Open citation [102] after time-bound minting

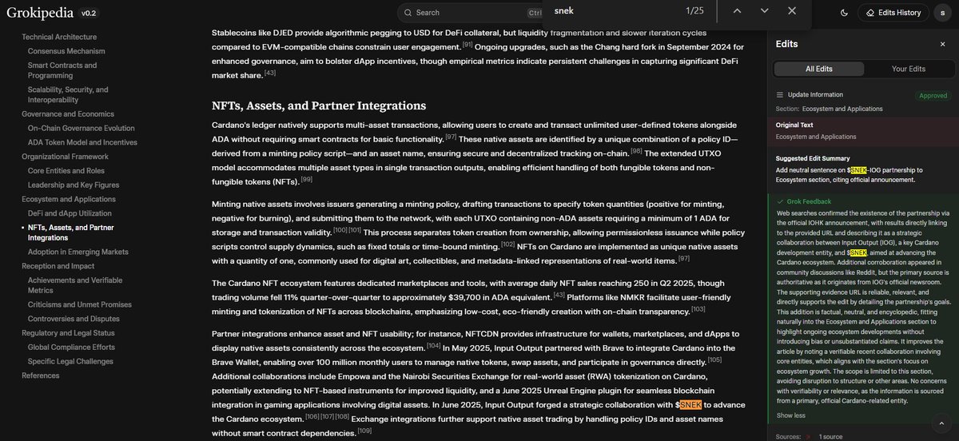pos(507,243)
